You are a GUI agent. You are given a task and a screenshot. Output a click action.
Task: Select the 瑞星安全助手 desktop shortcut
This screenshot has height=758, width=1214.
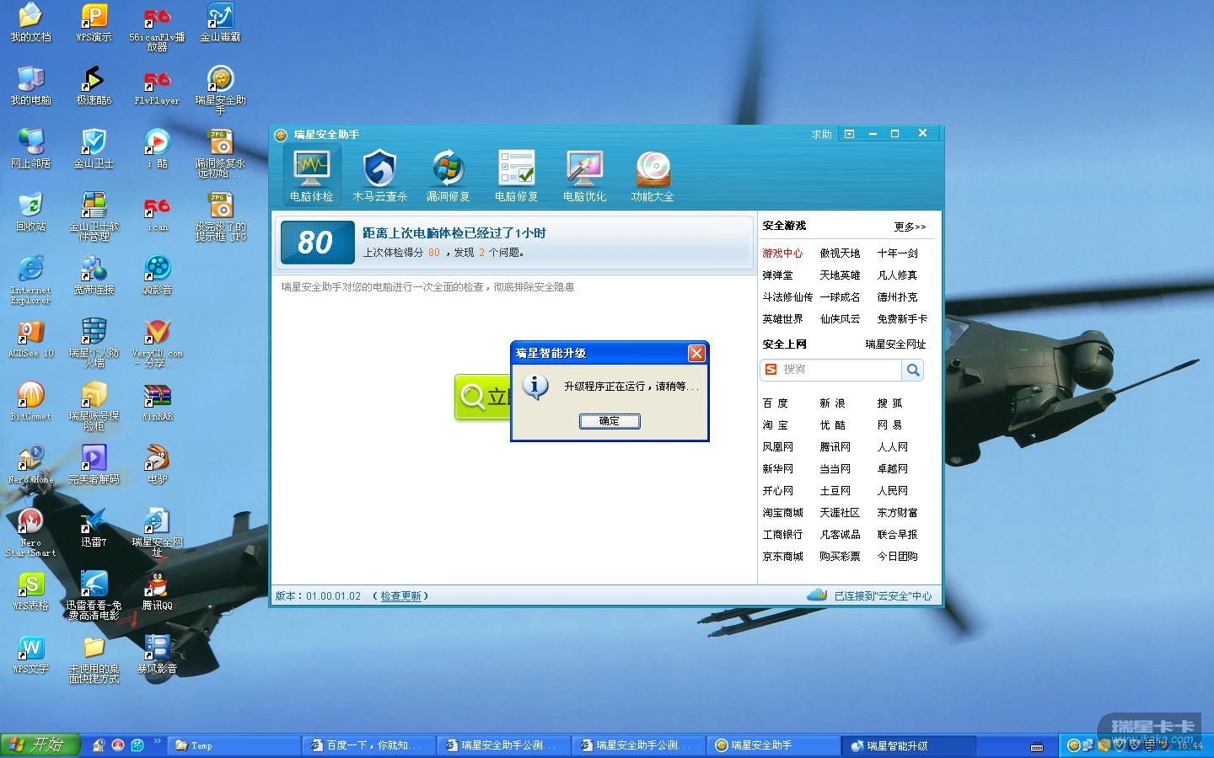coord(220,90)
